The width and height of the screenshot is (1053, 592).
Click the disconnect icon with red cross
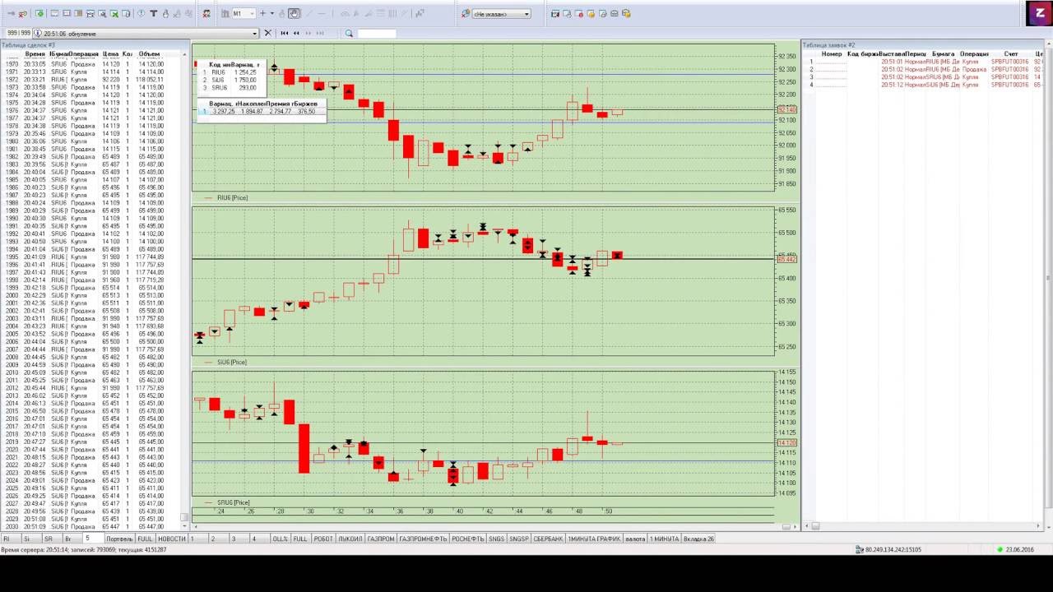tap(23, 14)
